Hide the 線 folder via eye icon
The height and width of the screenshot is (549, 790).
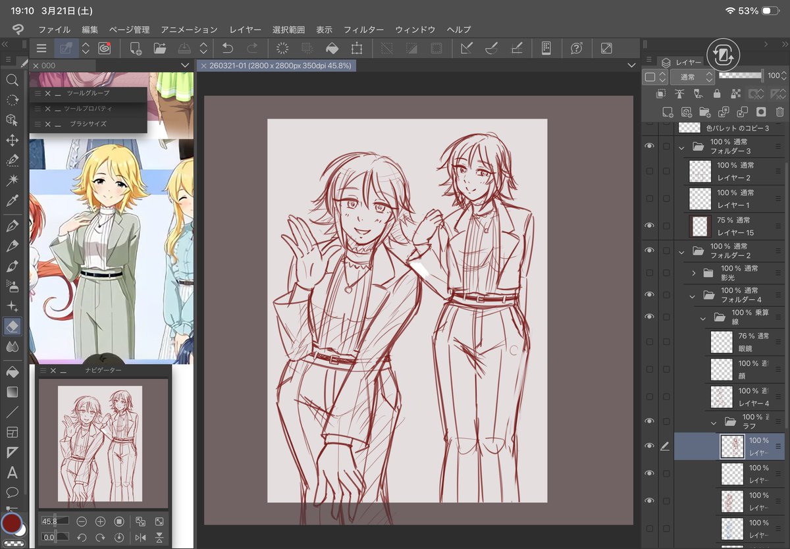[650, 317]
